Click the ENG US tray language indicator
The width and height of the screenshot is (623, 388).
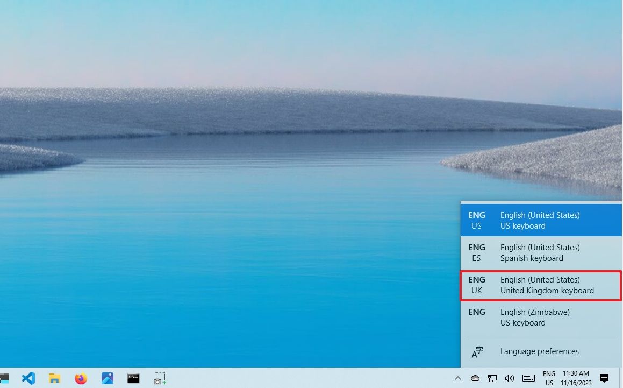[549, 378]
